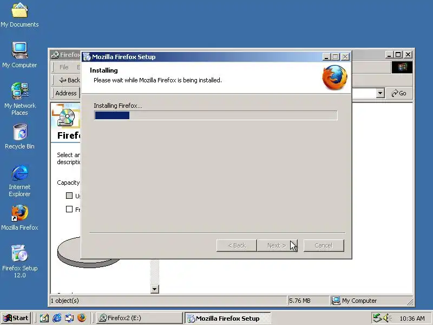This screenshot has height=325, width=433.
Task: Click the Show Desktop quick launch icon
Action: click(x=44, y=318)
